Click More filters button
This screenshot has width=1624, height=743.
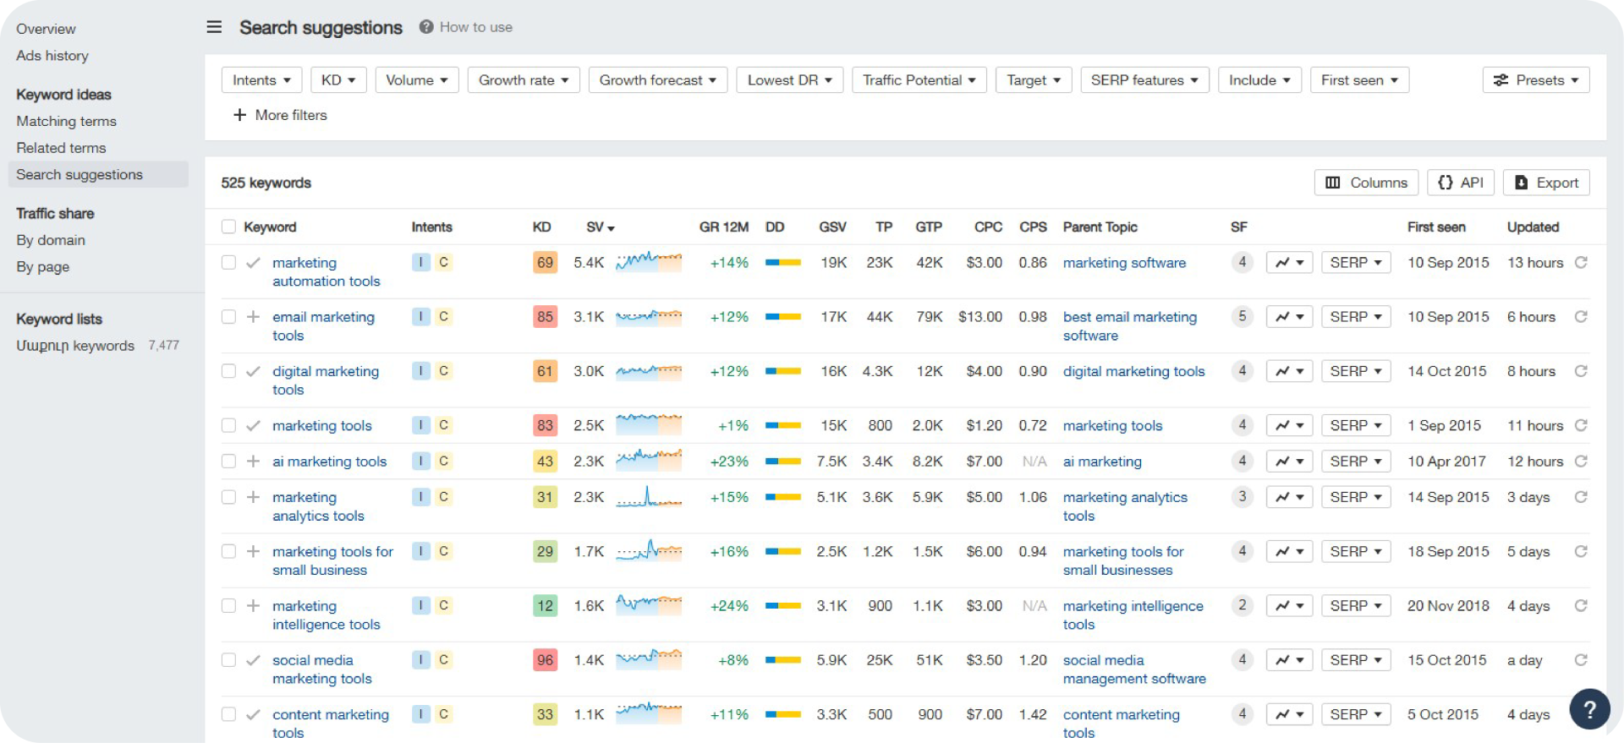(280, 115)
